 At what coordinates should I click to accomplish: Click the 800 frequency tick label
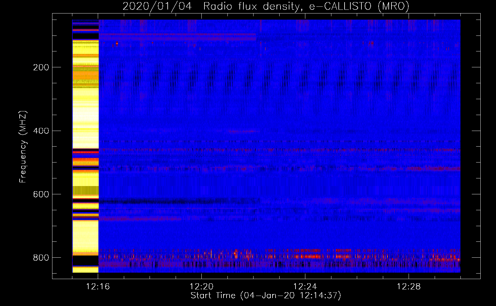pos(41,258)
